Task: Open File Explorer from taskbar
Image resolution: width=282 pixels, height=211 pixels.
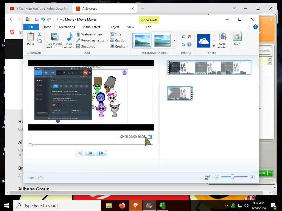Action: tap(109, 206)
